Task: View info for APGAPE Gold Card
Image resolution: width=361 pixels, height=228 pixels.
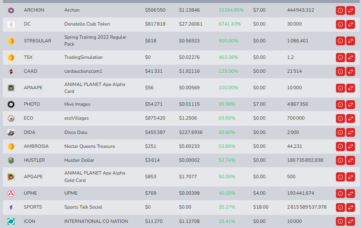Action: click(340, 177)
